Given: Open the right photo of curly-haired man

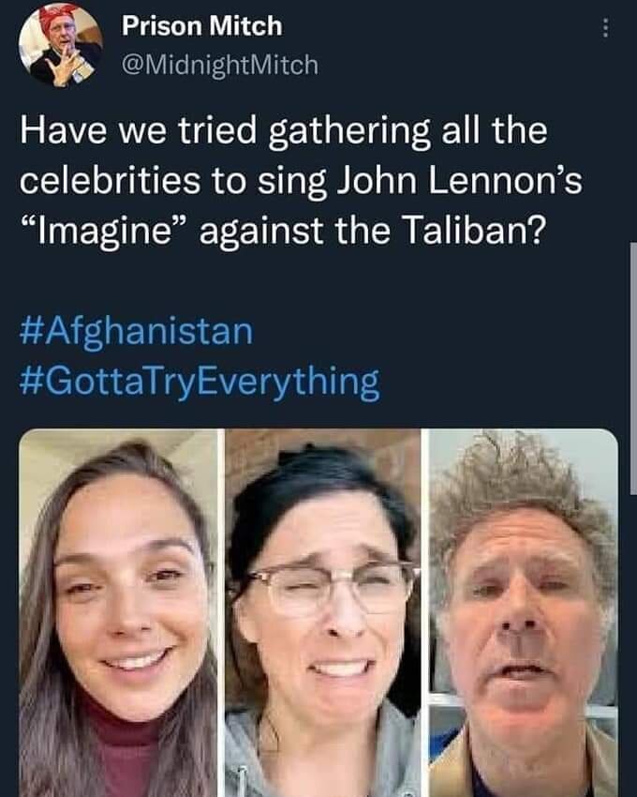Looking at the screenshot, I should tap(524, 612).
